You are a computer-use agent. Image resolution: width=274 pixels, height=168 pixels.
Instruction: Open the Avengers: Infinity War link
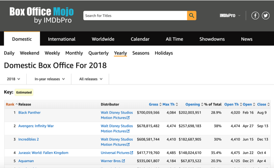[36, 126]
